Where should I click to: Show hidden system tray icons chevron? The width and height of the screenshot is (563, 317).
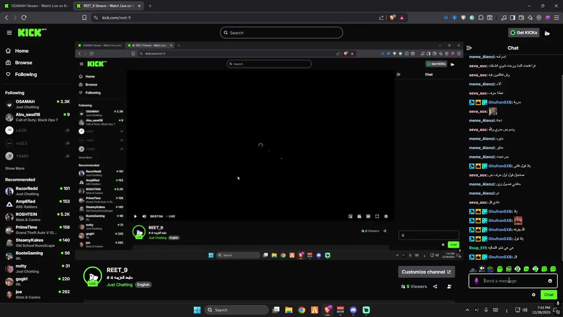coord(467,310)
